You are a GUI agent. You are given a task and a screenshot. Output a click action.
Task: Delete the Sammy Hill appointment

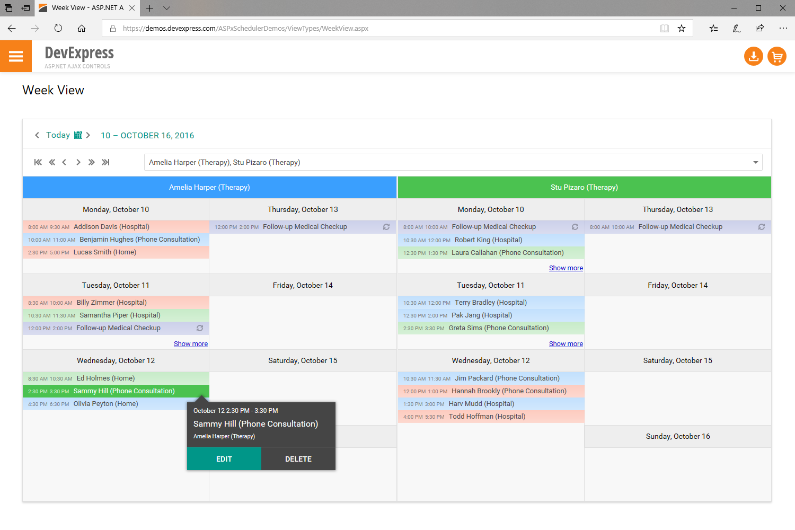298,458
